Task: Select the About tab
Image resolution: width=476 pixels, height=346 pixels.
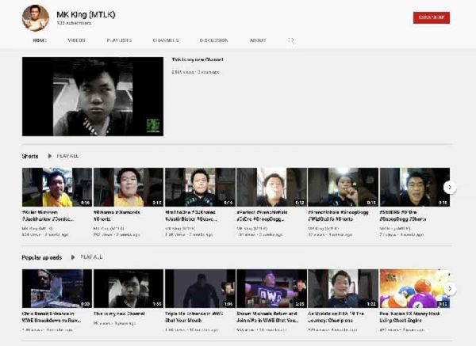Action: pos(258,40)
